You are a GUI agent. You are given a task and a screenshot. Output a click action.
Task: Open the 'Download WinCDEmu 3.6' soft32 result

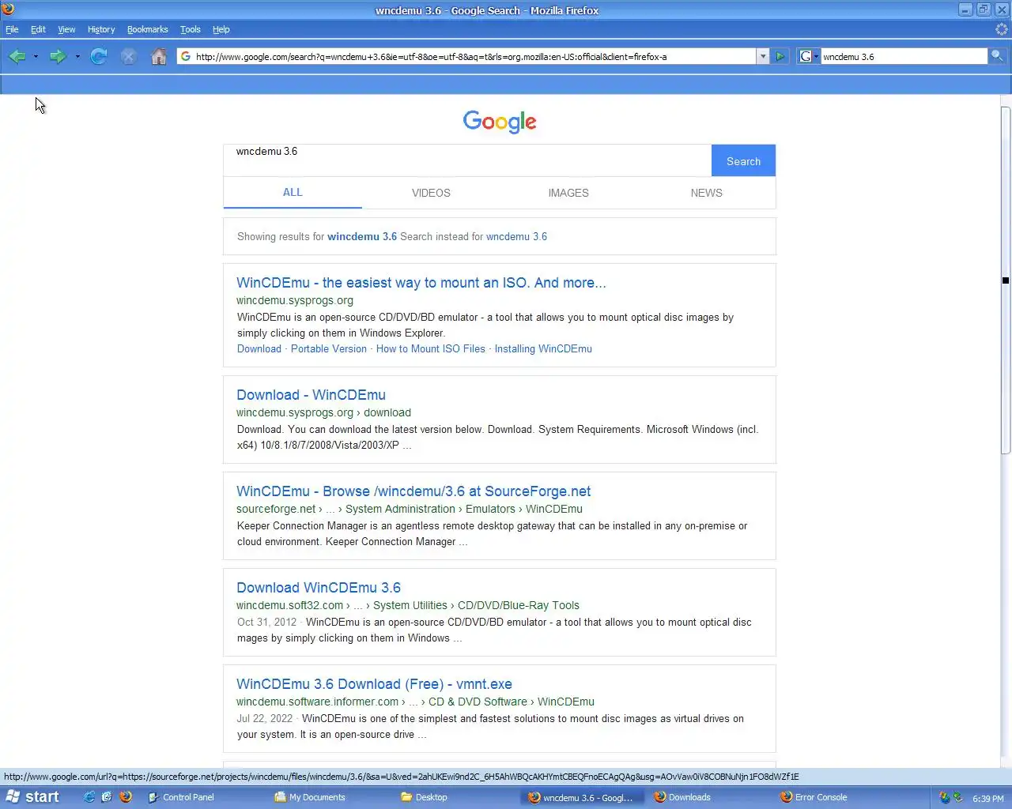pos(319,588)
